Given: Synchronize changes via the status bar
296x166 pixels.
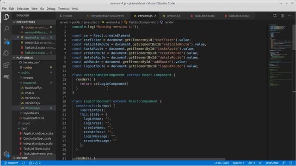Looking at the screenshot, I should click(x=24, y=163).
